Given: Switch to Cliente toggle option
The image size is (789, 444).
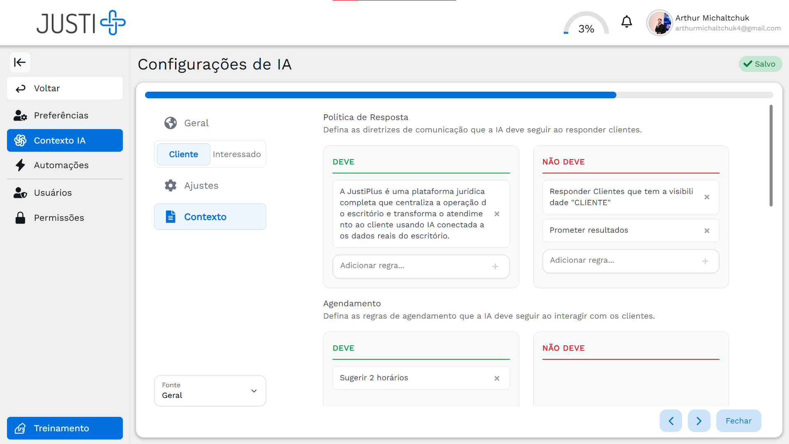Looking at the screenshot, I should click(183, 154).
